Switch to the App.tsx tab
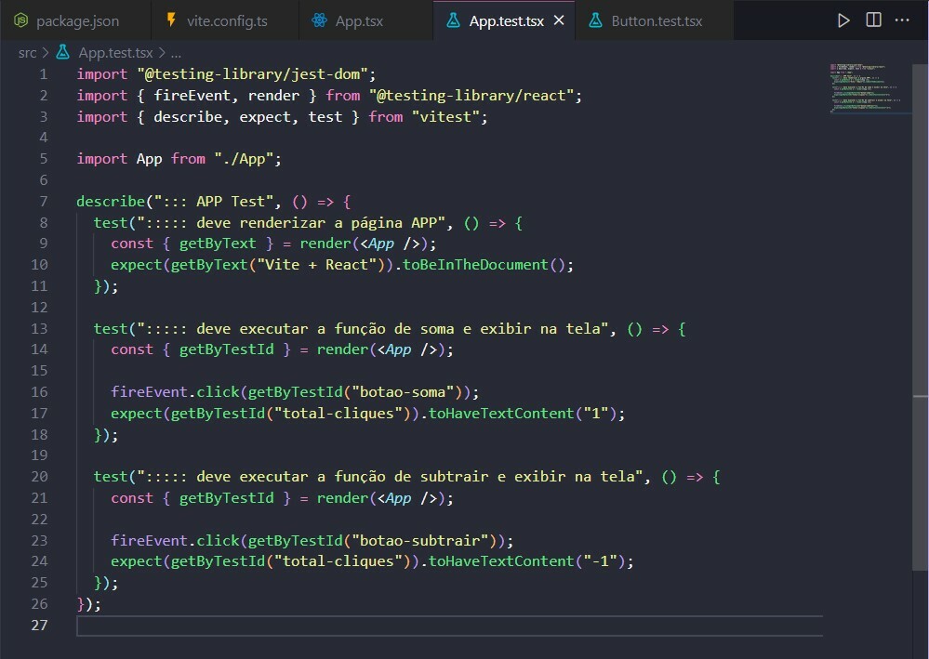Image resolution: width=929 pixels, height=659 pixels. click(358, 20)
